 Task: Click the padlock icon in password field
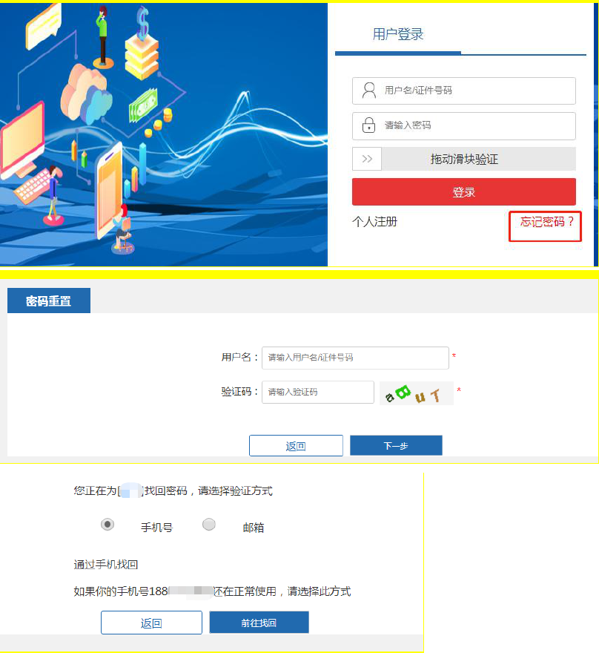368,125
